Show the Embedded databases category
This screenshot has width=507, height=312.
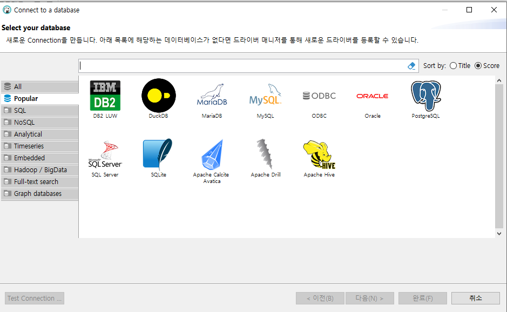(40, 158)
